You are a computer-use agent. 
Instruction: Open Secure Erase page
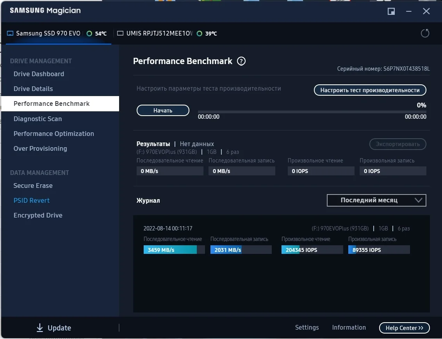tap(33, 186)
